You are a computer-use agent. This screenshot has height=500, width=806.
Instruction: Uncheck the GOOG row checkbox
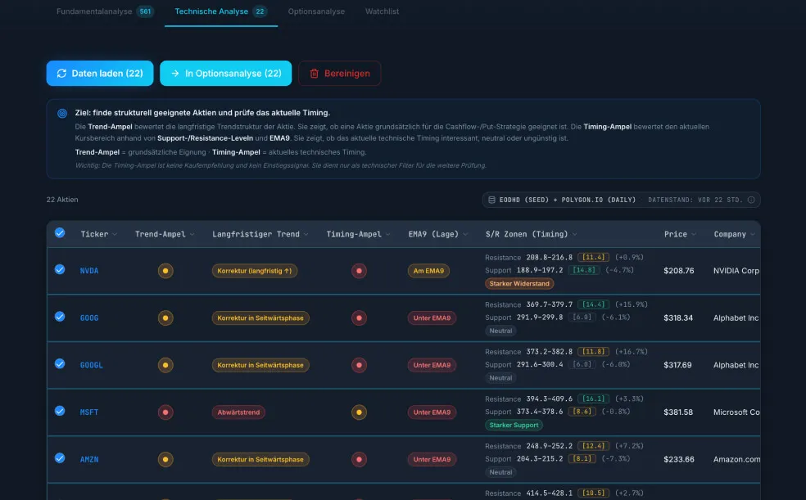(x=60, y=317)
